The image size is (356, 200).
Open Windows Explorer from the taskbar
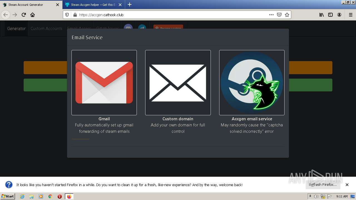31,196
